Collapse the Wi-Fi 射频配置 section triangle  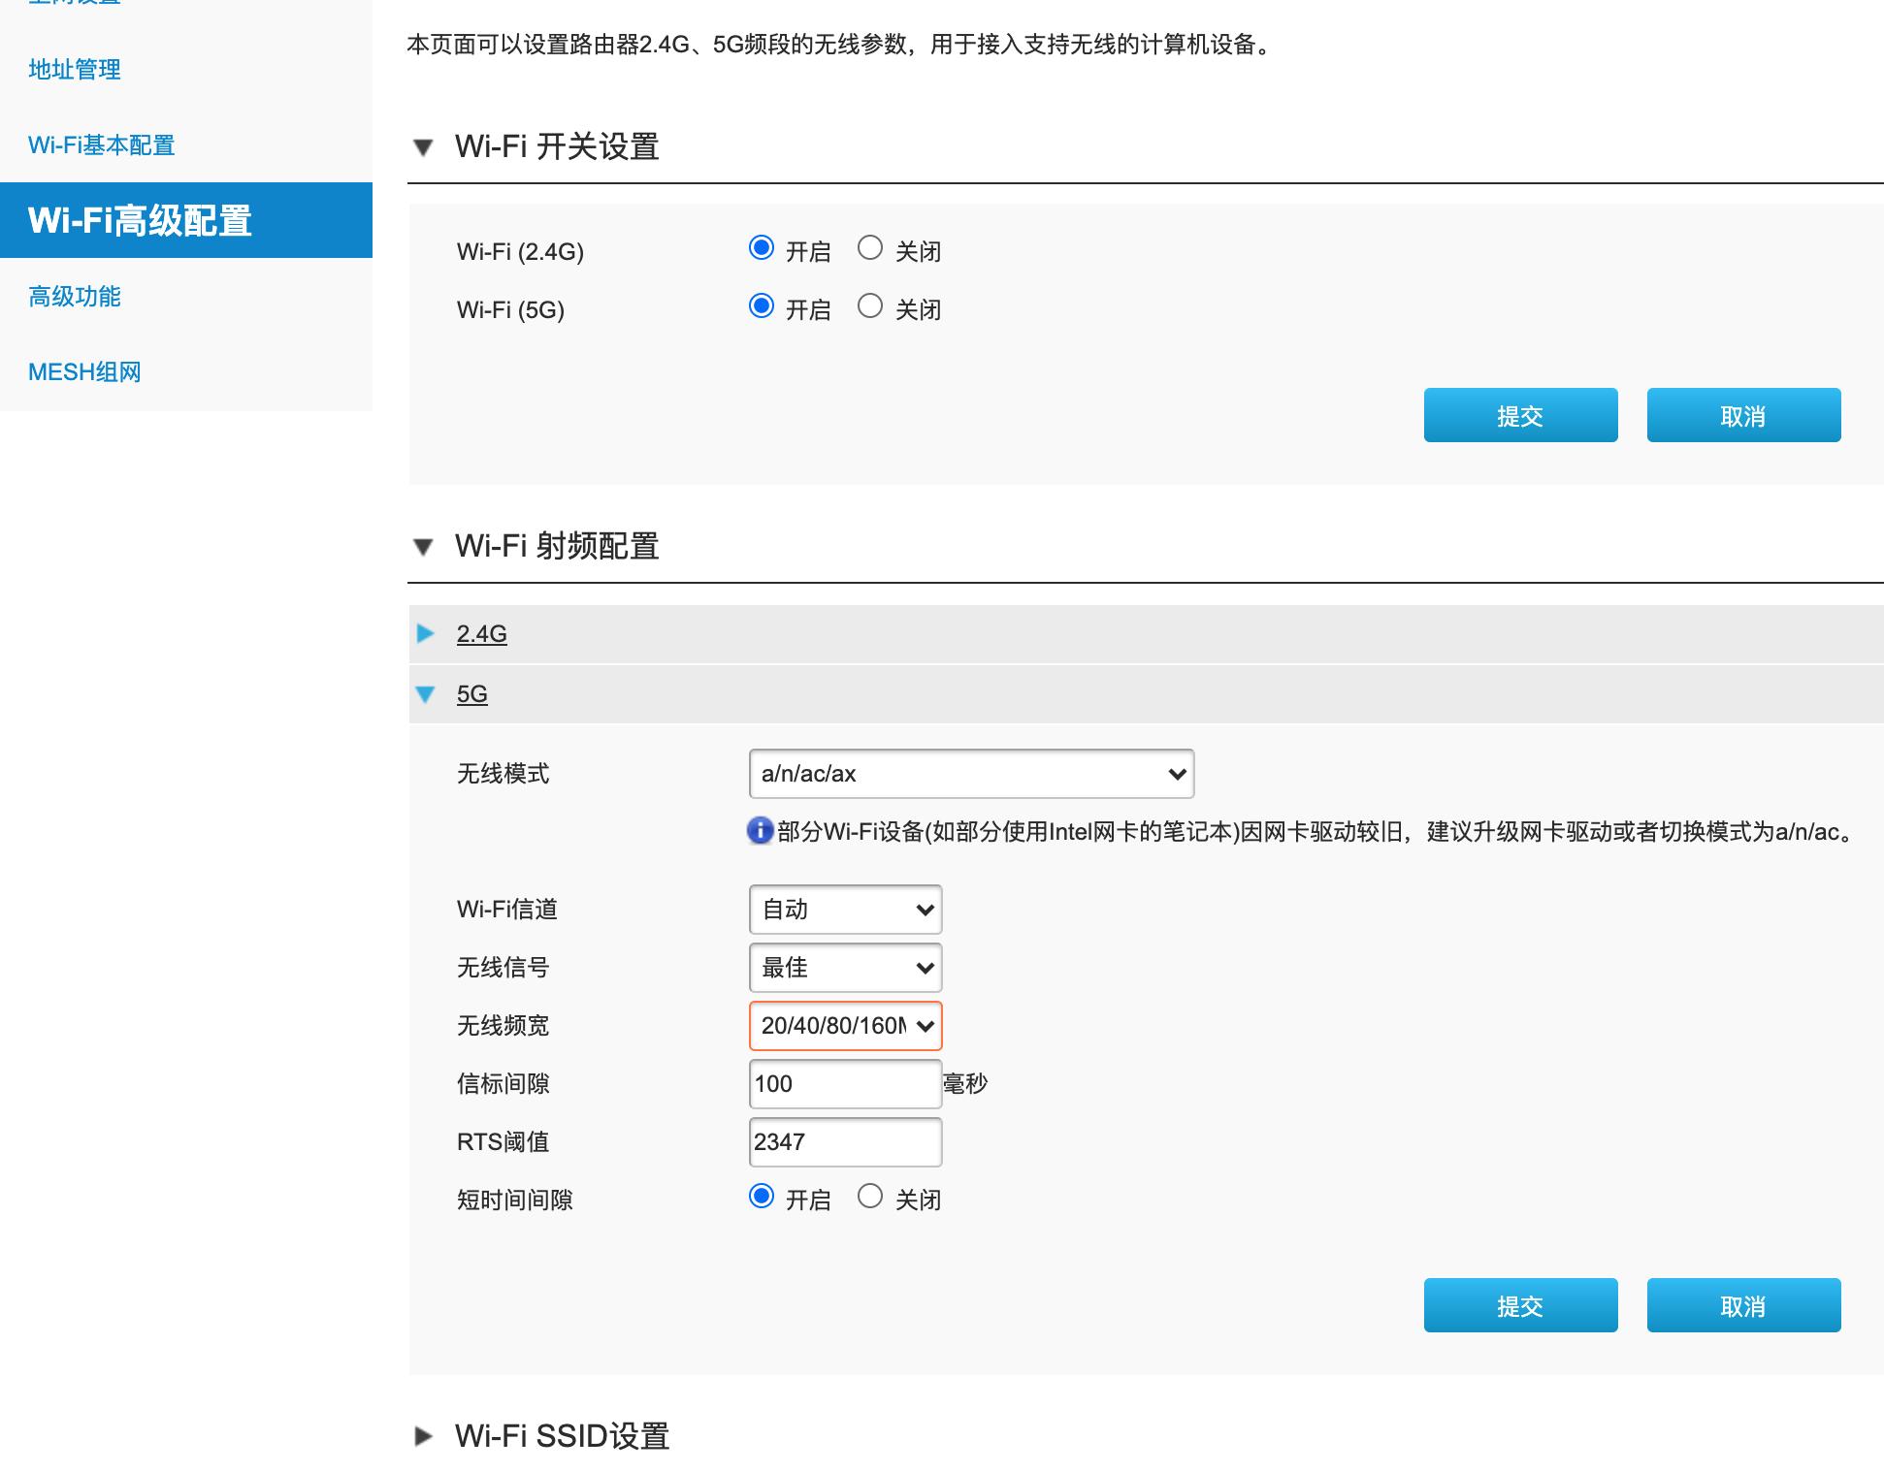tap(423, 546)
